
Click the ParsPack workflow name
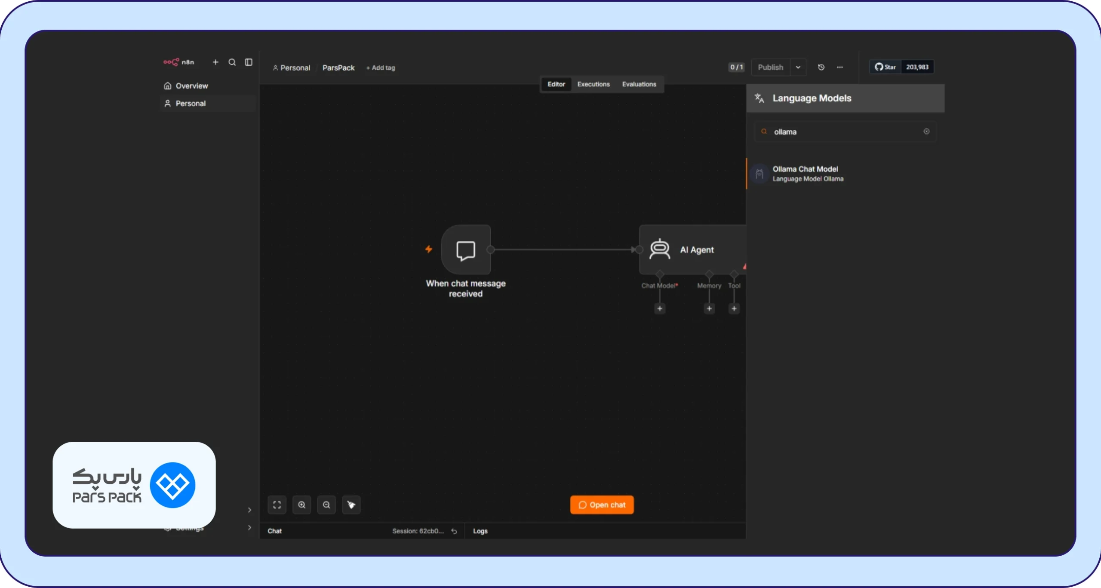tap(338, 68)
